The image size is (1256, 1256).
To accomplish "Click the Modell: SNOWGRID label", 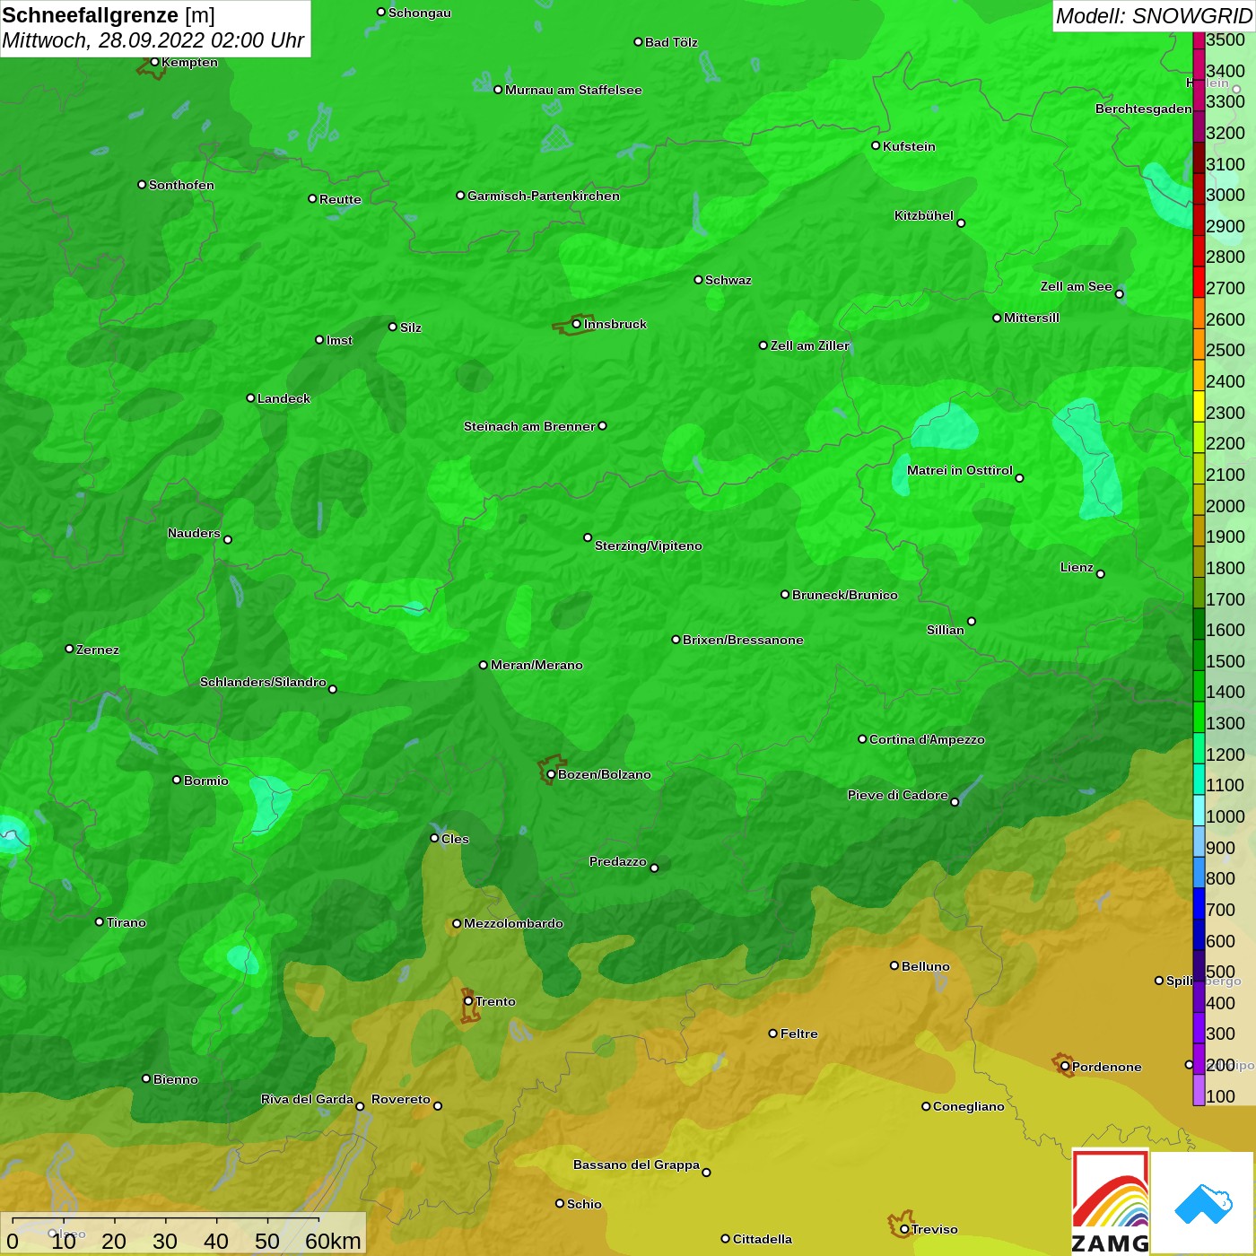I will [1154, 16].
